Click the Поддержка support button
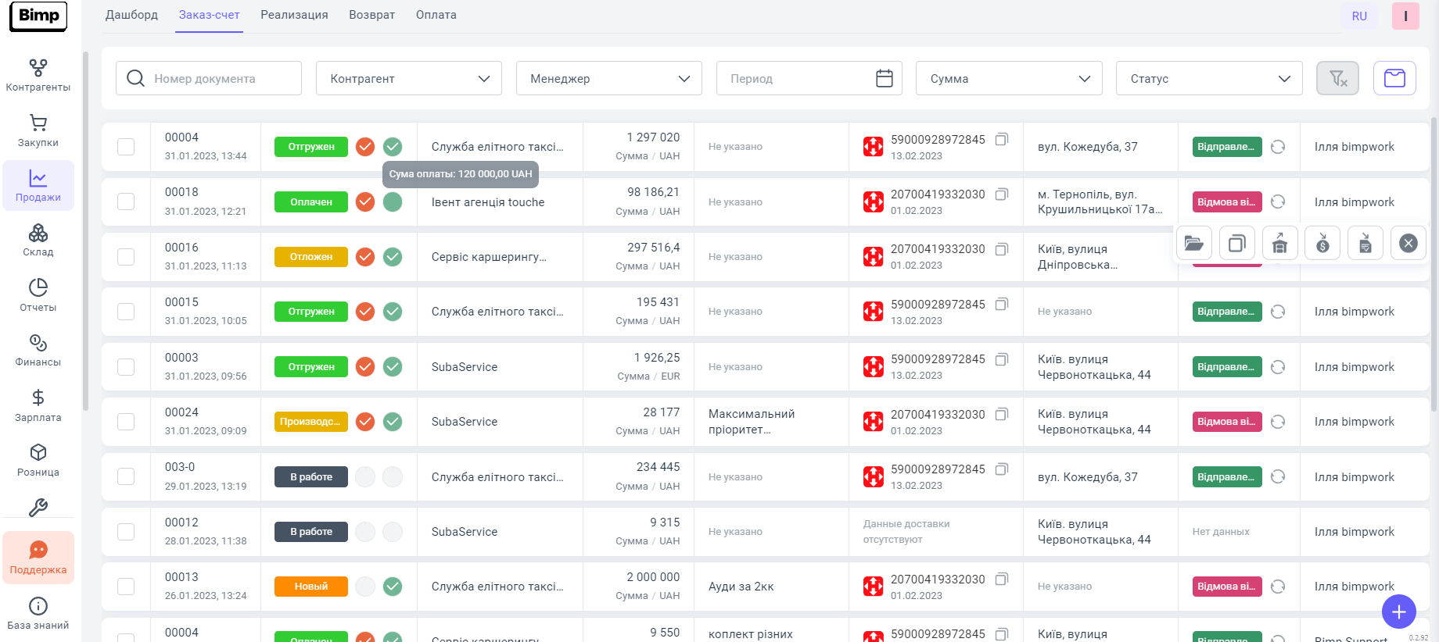The width and height of the screenshot is (1439, 642). pos(38,558)
